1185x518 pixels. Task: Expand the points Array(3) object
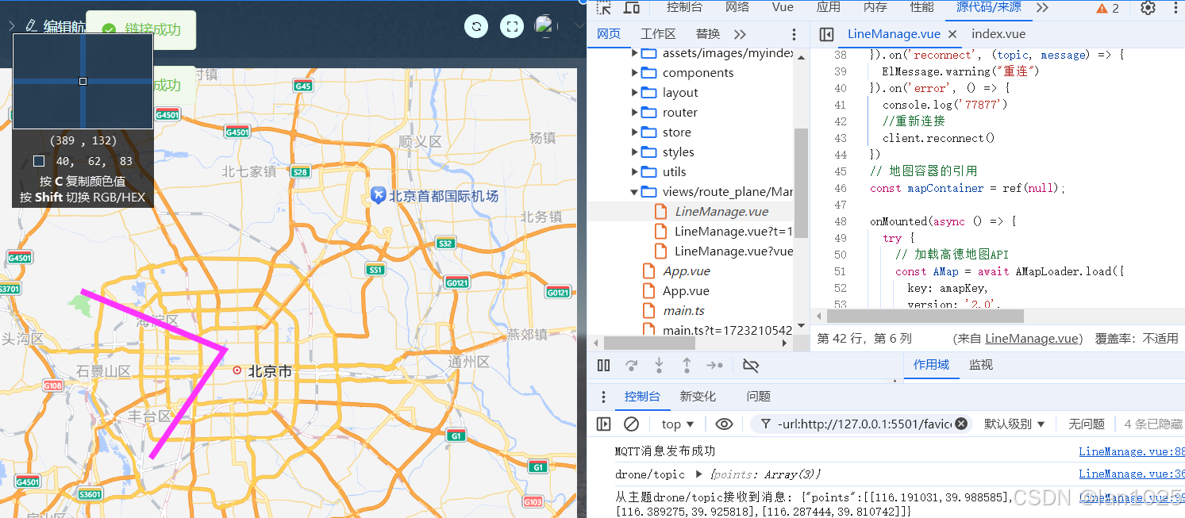(698, 474)
